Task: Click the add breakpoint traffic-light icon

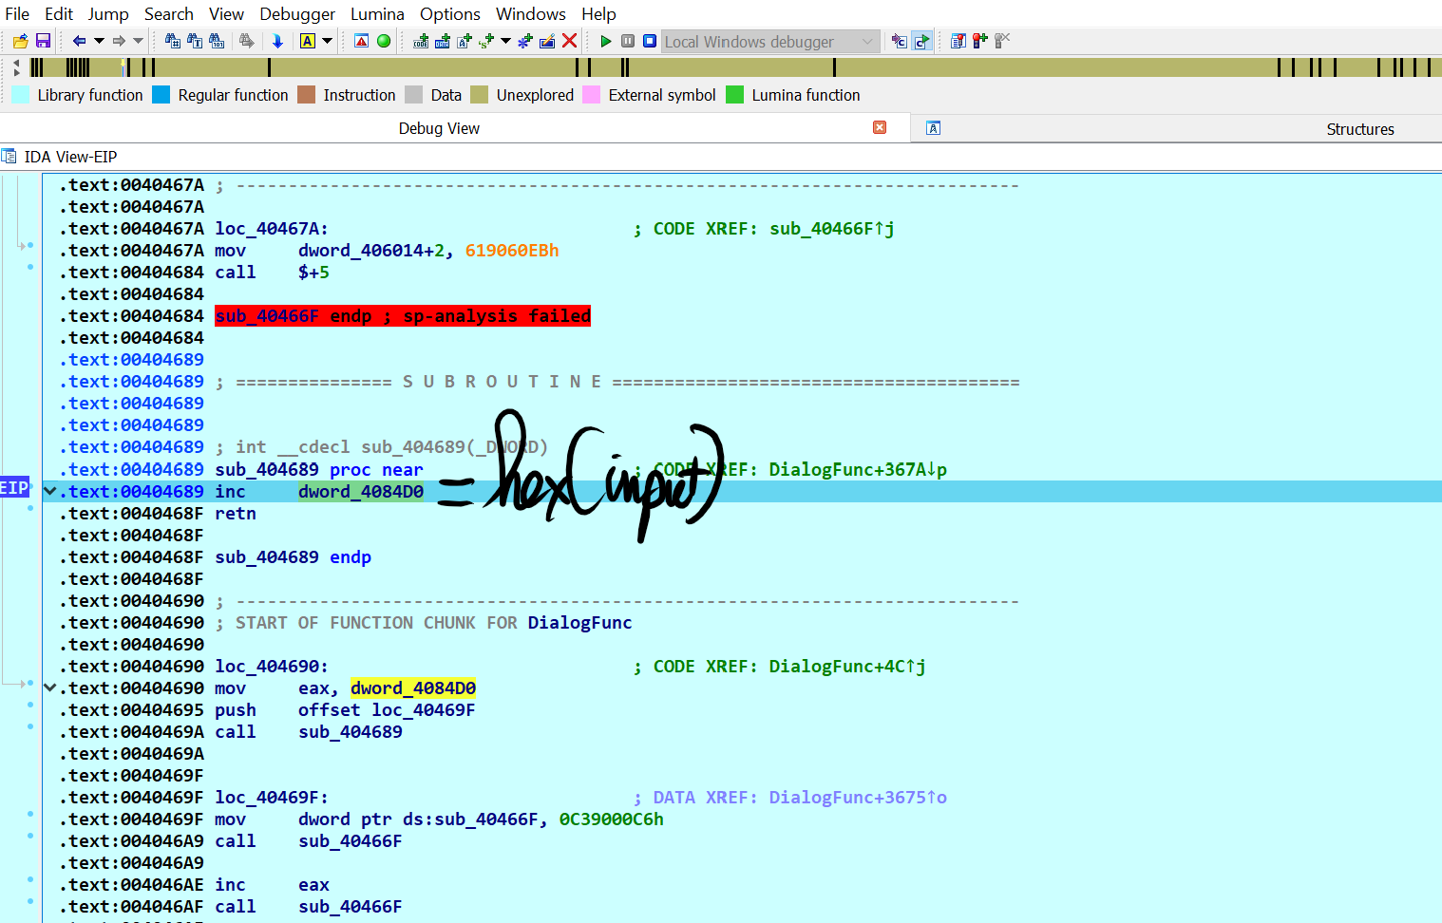Action: coord(979,41)
